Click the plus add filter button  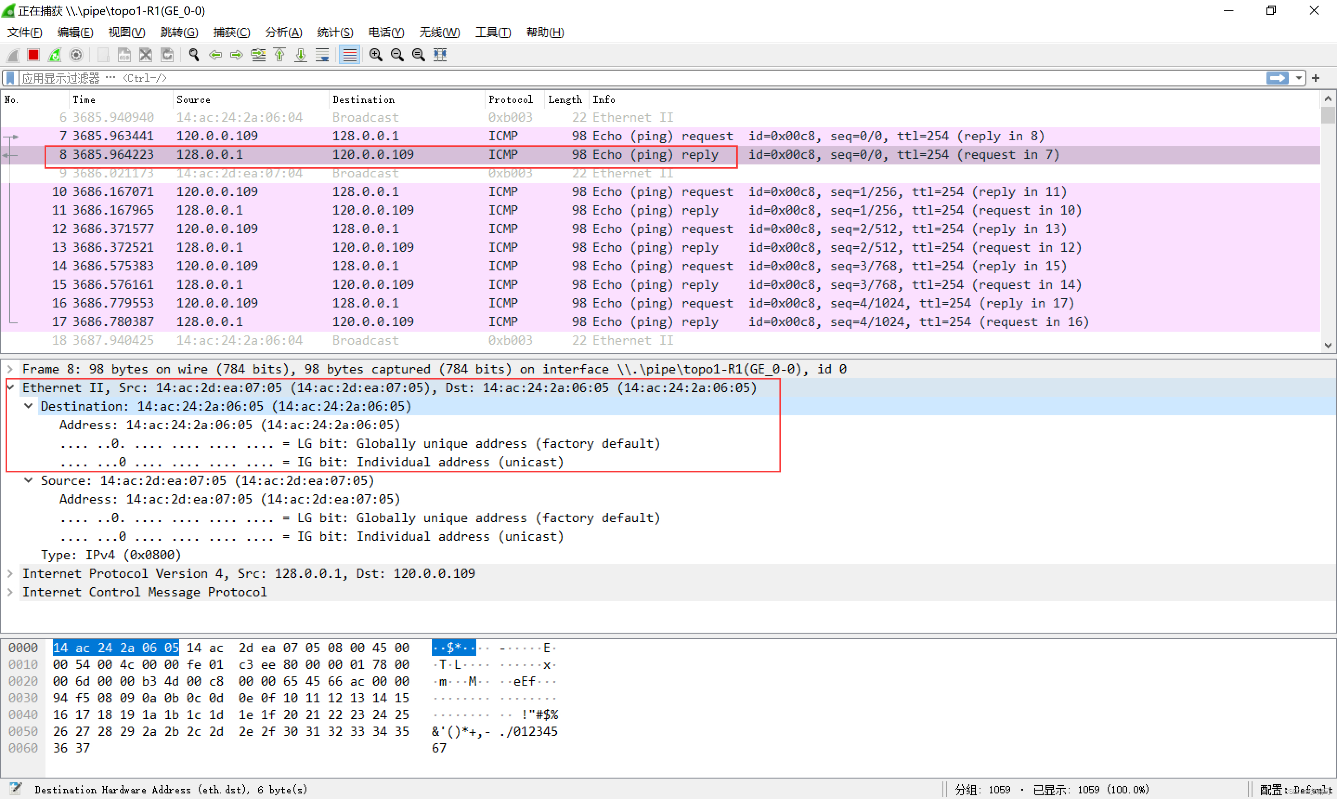click(1316, 78)
